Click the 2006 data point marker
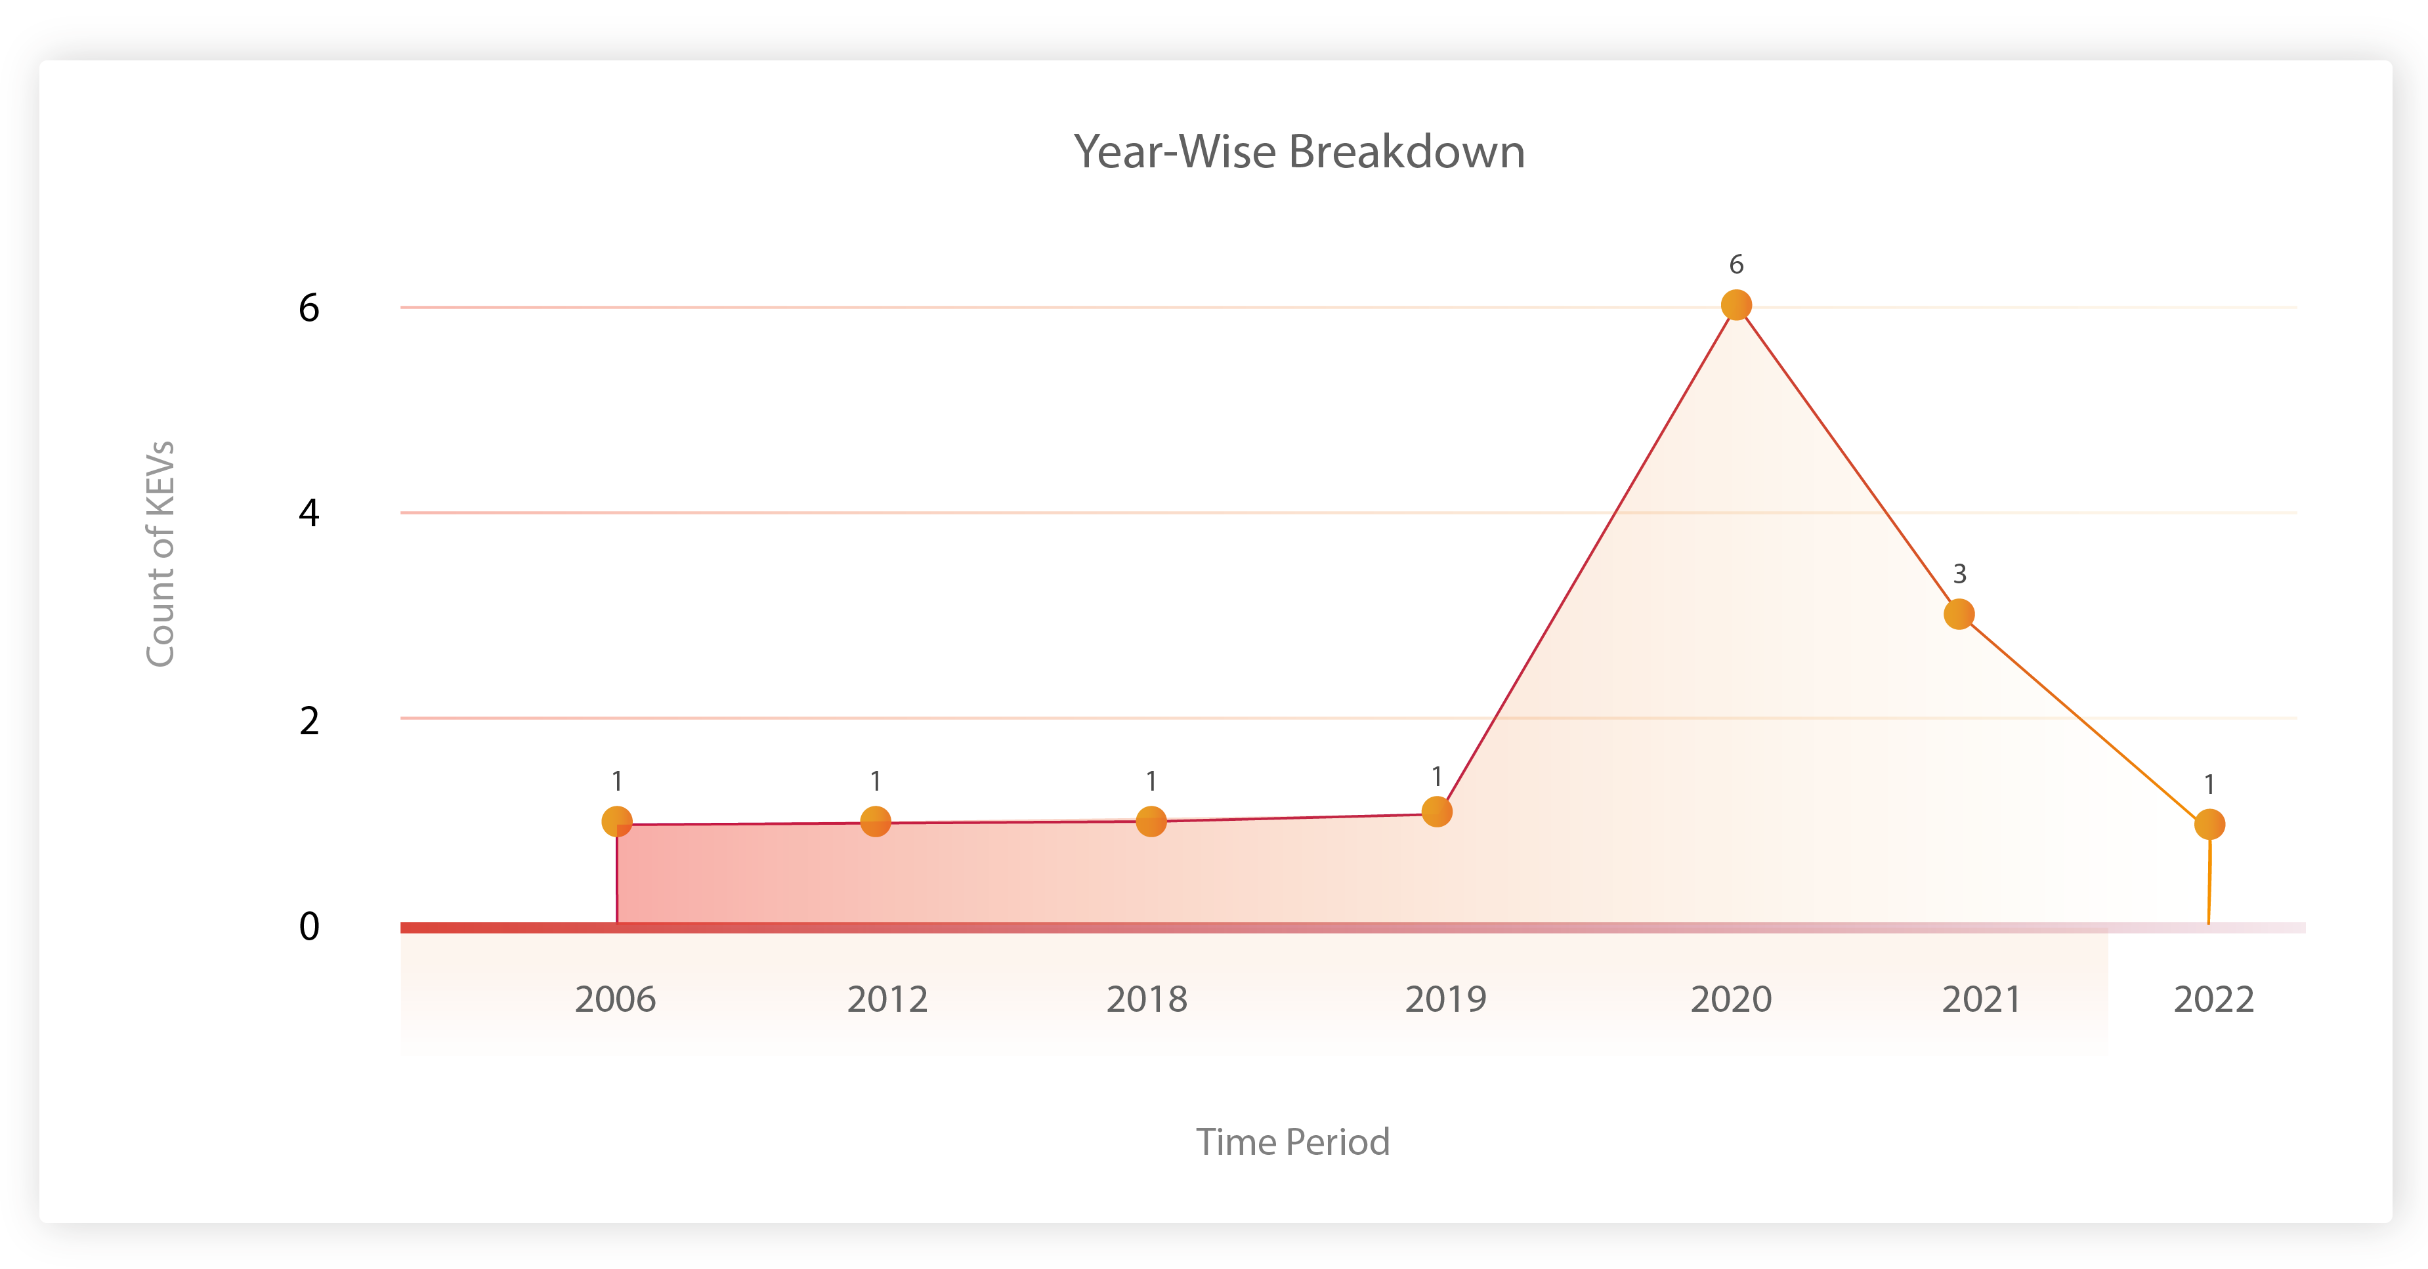Viewport: 2428px width, 1269px height. coord(616,822)
